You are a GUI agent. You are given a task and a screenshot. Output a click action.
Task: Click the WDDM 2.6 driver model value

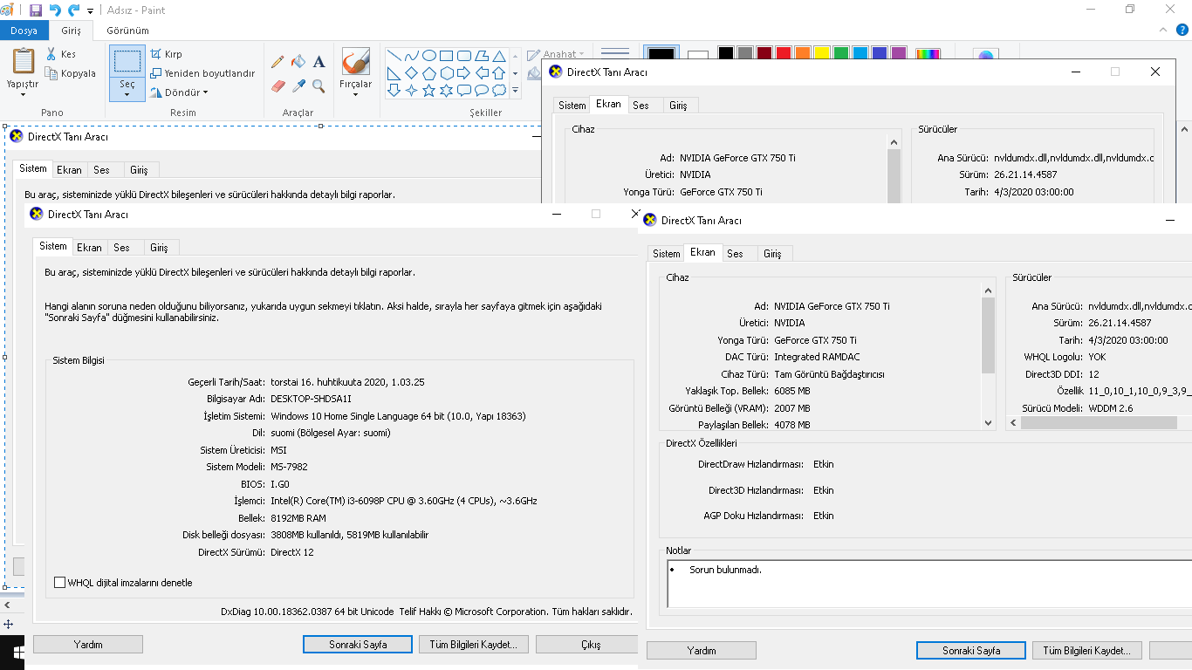pyautogui.click(x=1111, y=408)
